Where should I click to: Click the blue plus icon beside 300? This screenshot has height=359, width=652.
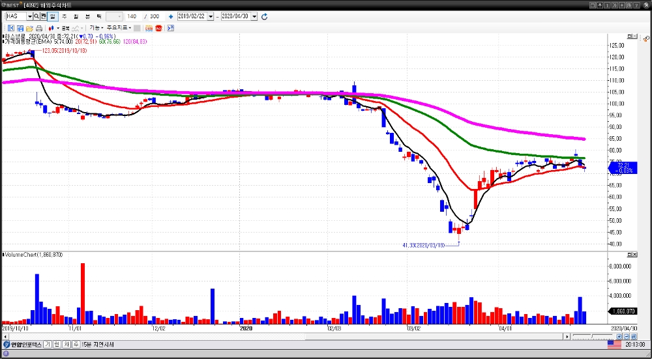pyautogui.click(x=171, y=16)
